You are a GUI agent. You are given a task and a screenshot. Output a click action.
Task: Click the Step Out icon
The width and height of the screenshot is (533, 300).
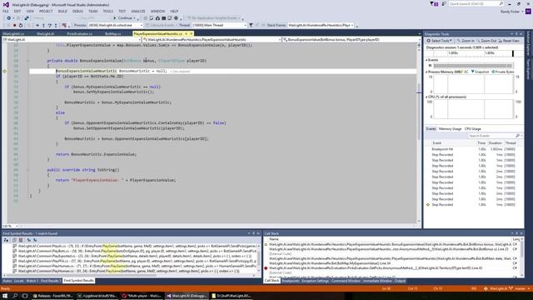pos(56,25)
